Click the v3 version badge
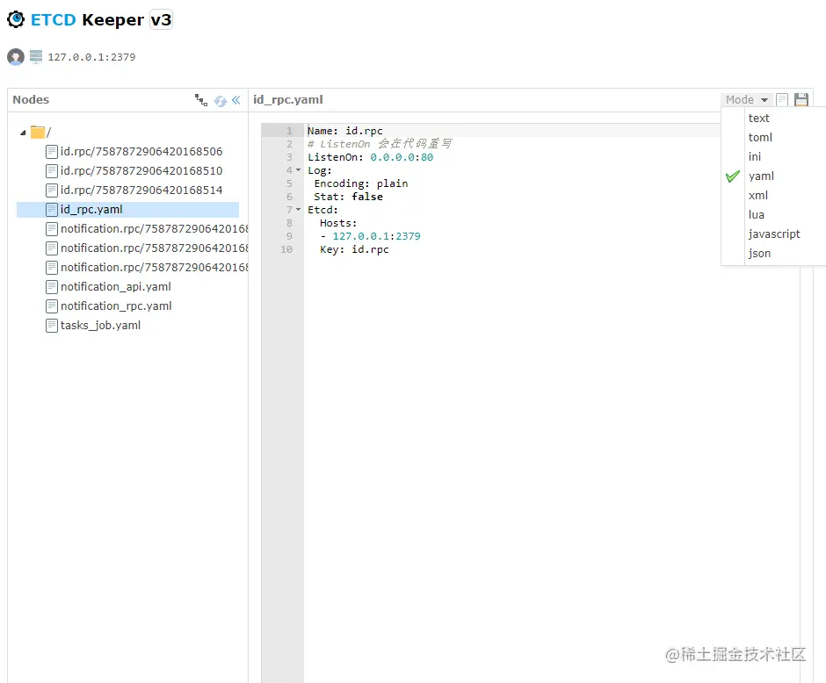Screen dimensions: 826x683 (161, 20)
